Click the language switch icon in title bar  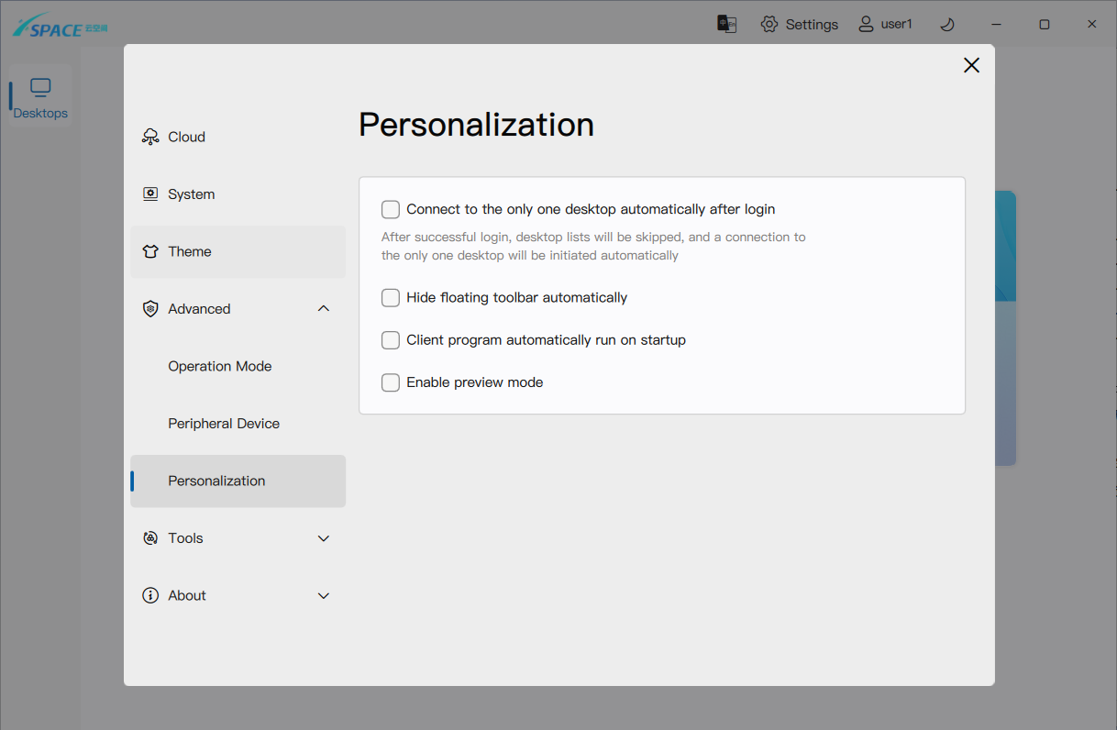tap(726, 25)
